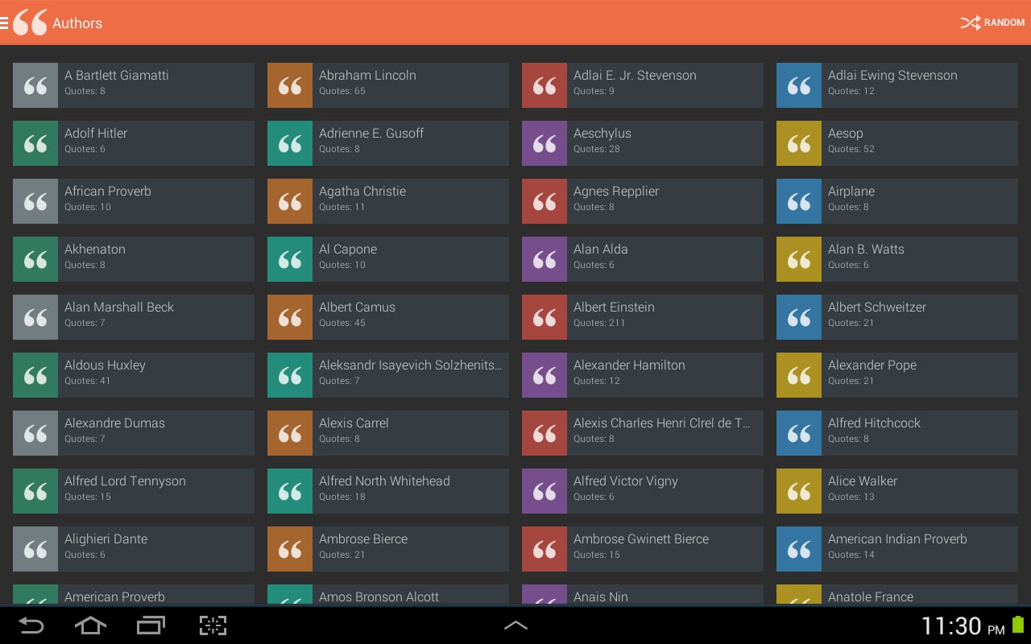The image size is (1031, 644).
Task: Click the blue quote icon for Adlai Ewing Stevenson
Action: (799, 85)
